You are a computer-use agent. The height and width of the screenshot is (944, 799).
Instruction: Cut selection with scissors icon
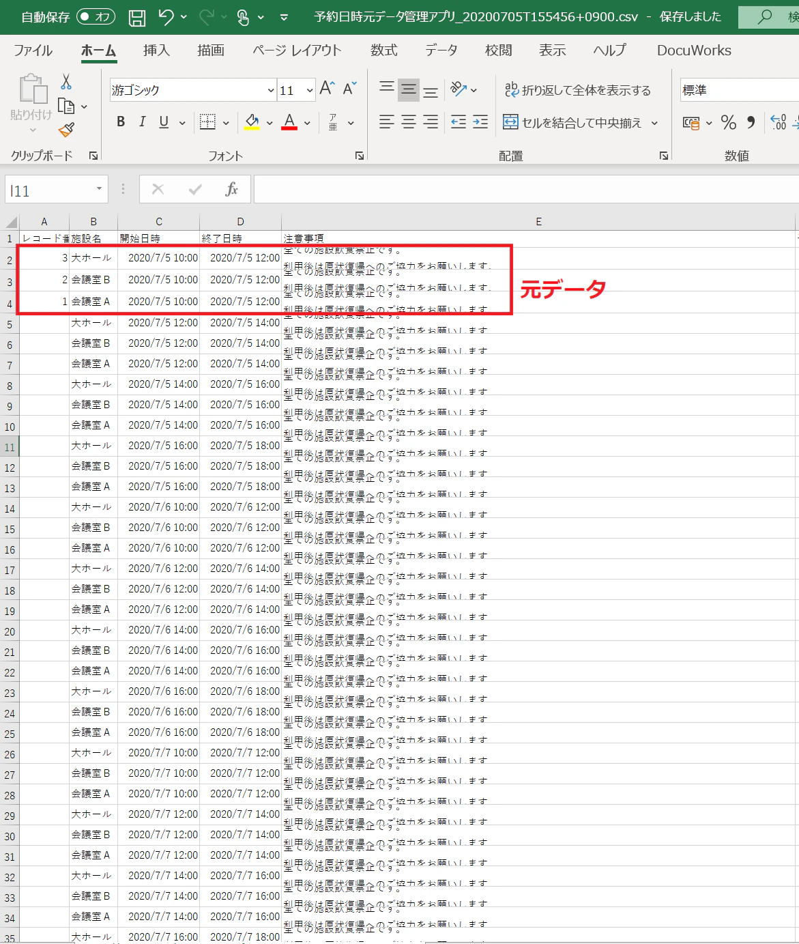66,82
